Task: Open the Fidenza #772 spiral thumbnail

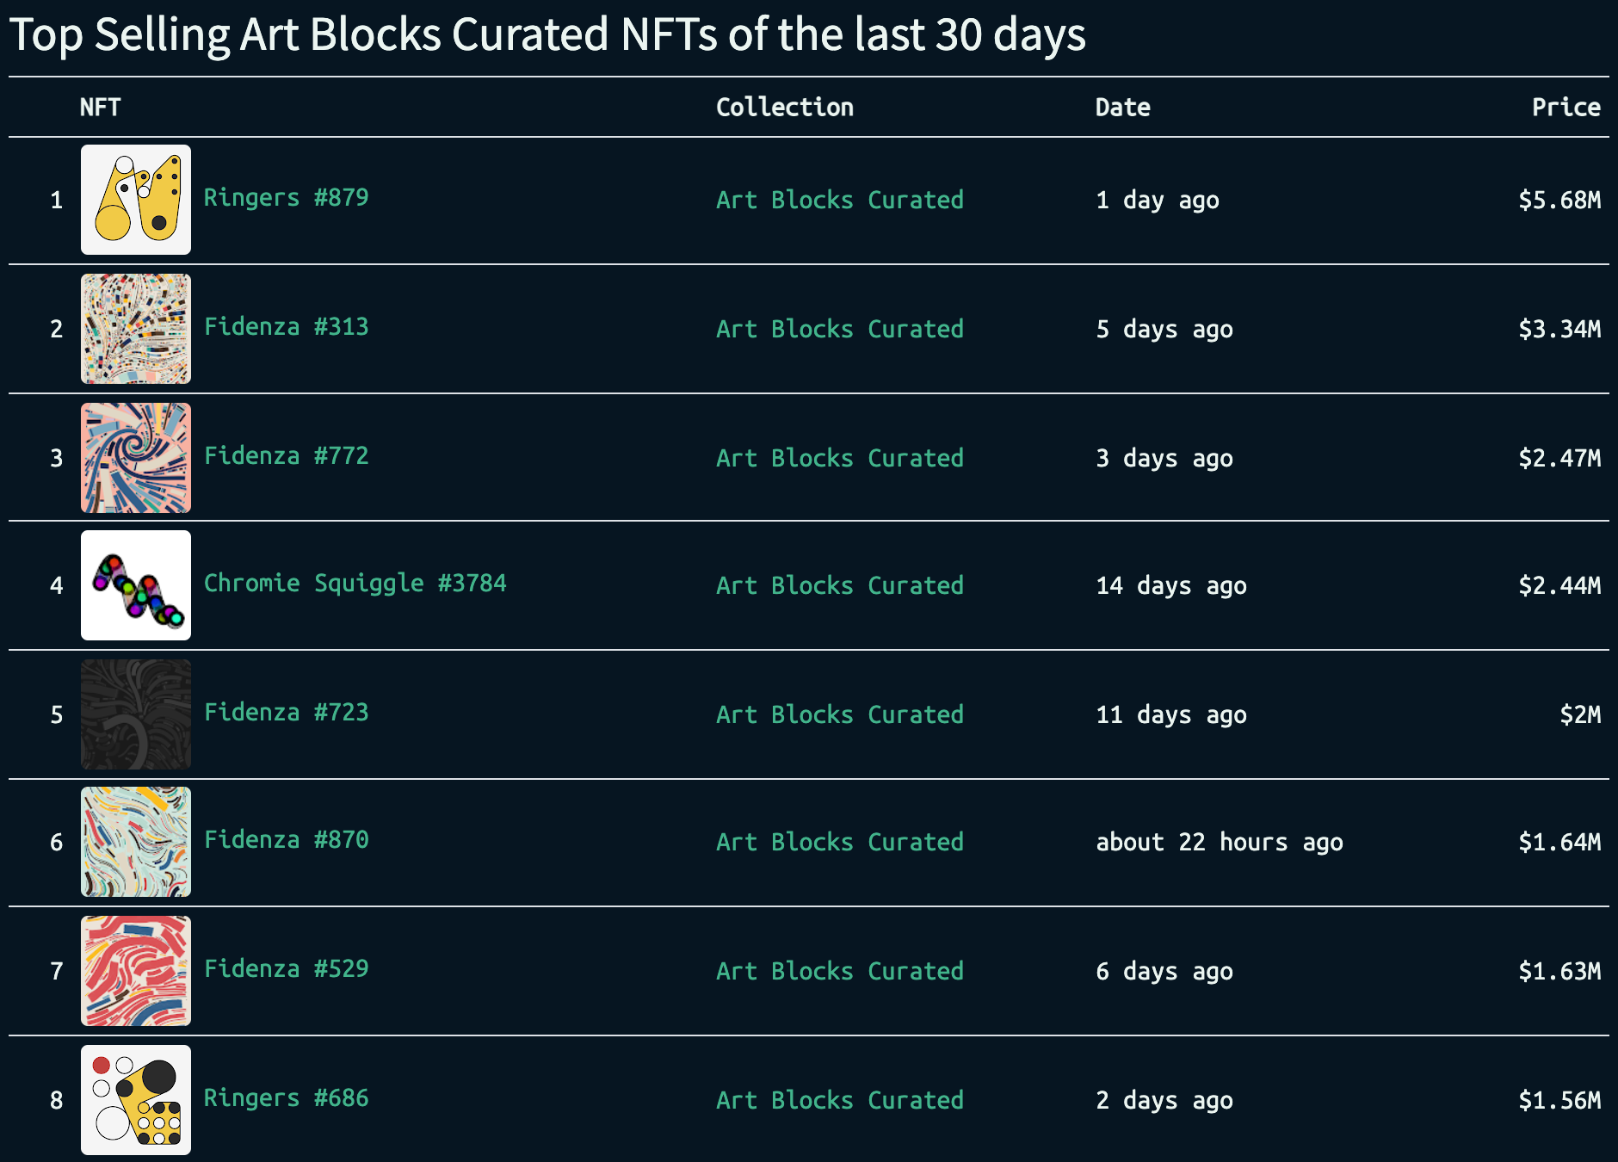Action: [x=136, y=458]
